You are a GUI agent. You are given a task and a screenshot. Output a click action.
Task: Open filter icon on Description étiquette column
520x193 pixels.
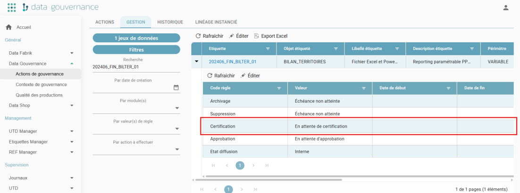click(472, 48)
